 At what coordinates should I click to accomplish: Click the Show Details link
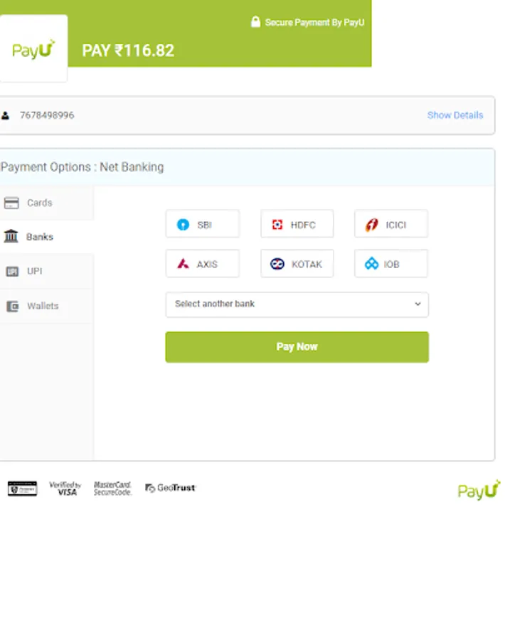(x=455, y=115)
